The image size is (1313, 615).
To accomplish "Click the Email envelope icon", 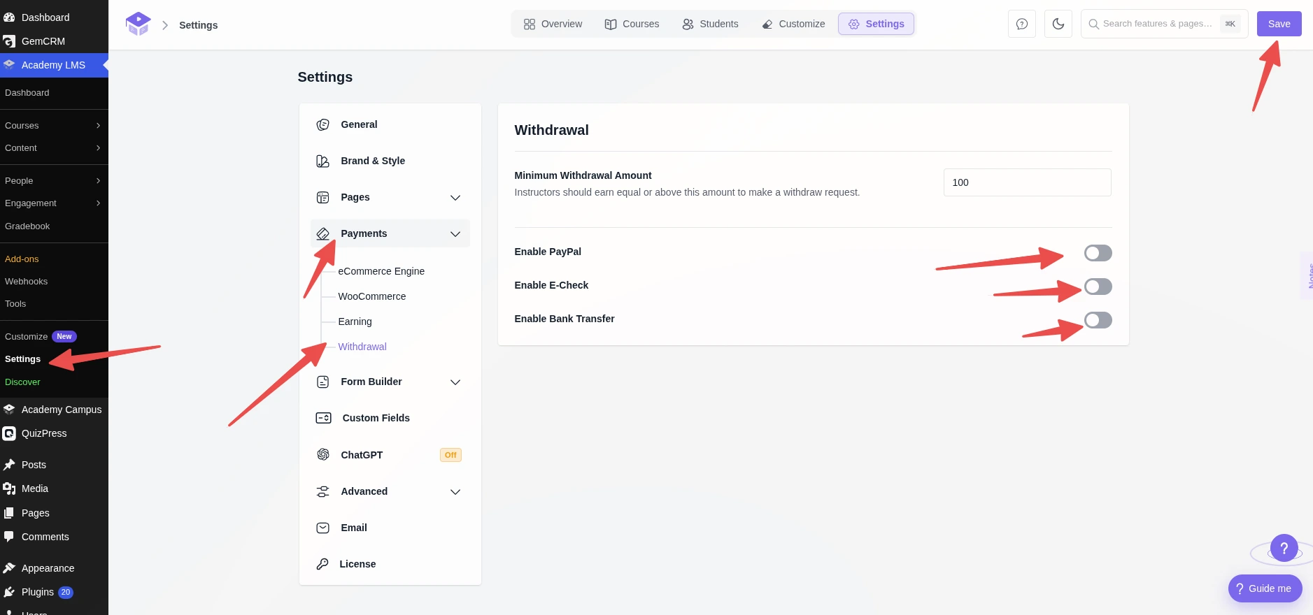I will [323, 528].
